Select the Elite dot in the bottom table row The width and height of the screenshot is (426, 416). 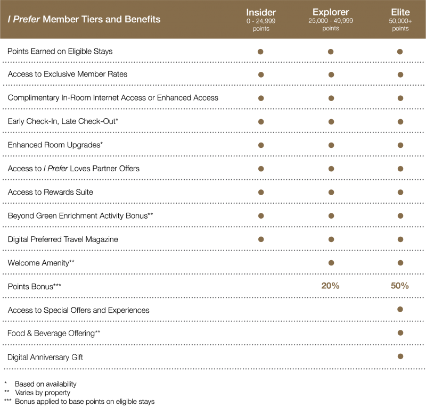coord(400,356)
